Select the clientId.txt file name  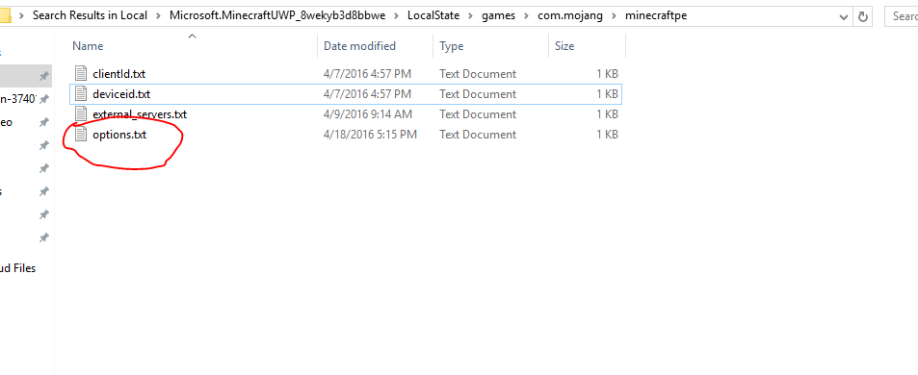pyautogui.click(x=118, y=74)
